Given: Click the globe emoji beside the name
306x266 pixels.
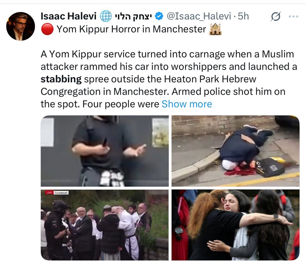Looking at the screenshot, I should pyautogui.click(x=106, y=16).
